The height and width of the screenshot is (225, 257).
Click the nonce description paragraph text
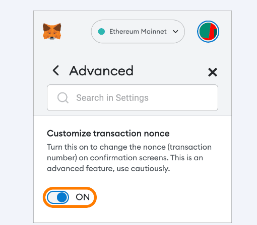tap(129, 158)
